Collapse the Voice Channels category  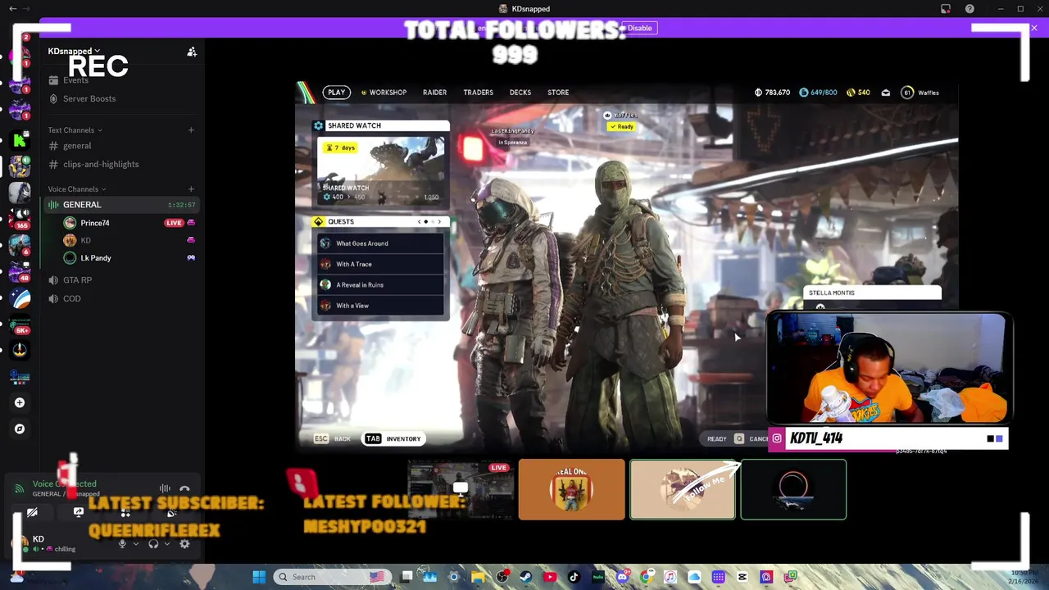click(x=76, y=189)
